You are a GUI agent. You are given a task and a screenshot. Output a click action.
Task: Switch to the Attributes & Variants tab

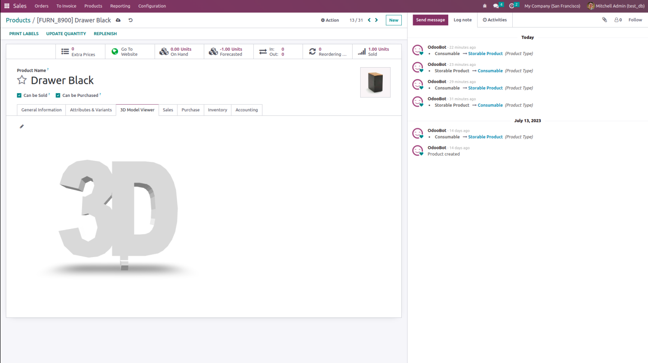tap(91, 110)
